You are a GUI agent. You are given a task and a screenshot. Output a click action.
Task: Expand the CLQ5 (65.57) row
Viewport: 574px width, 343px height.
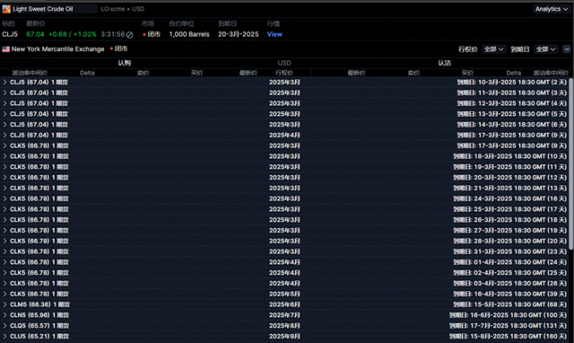point(4,326)
